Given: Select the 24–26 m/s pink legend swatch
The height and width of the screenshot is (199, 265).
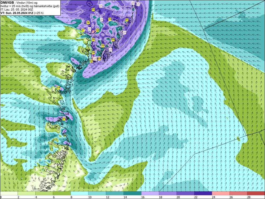Looking at the screenshot, I should pyautogui.click(x=221, y=193).
